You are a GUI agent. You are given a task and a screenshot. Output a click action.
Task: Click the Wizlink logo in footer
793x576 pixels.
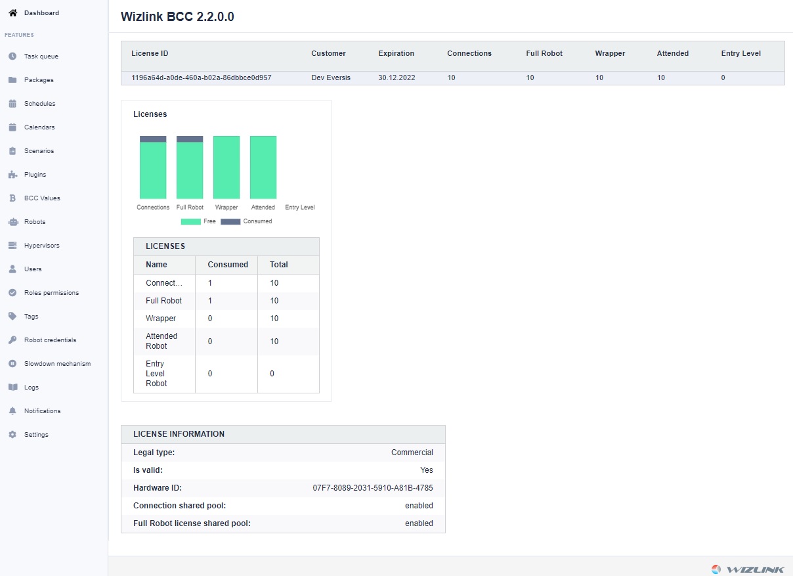(746, 569)
